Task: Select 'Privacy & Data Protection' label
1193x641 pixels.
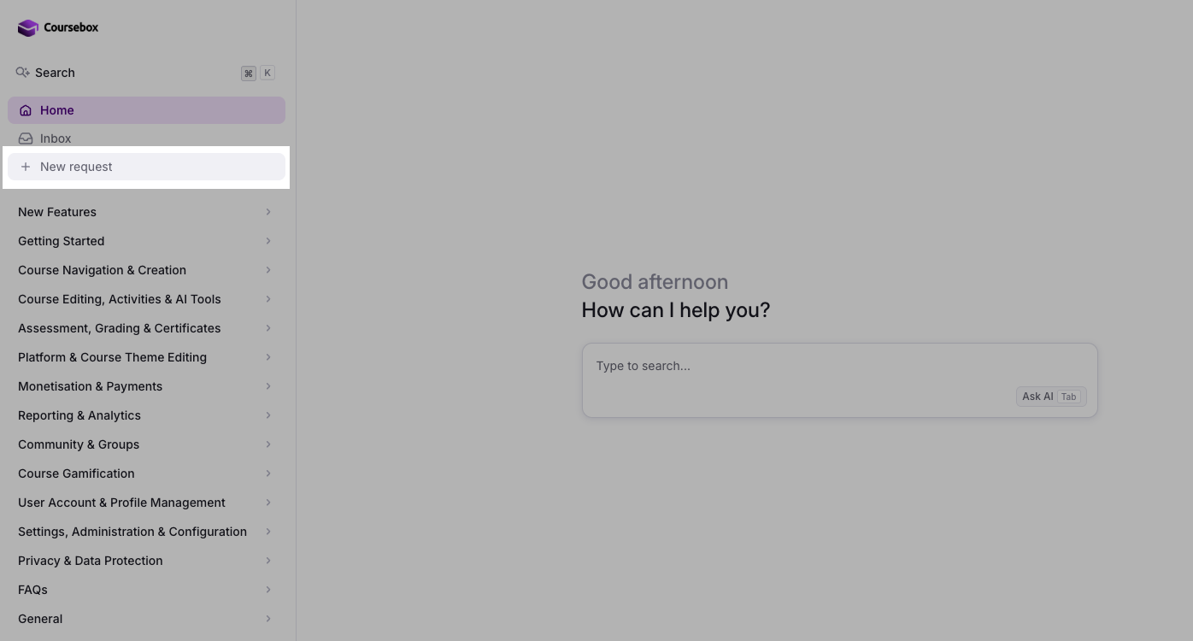Action: (91, 561)
